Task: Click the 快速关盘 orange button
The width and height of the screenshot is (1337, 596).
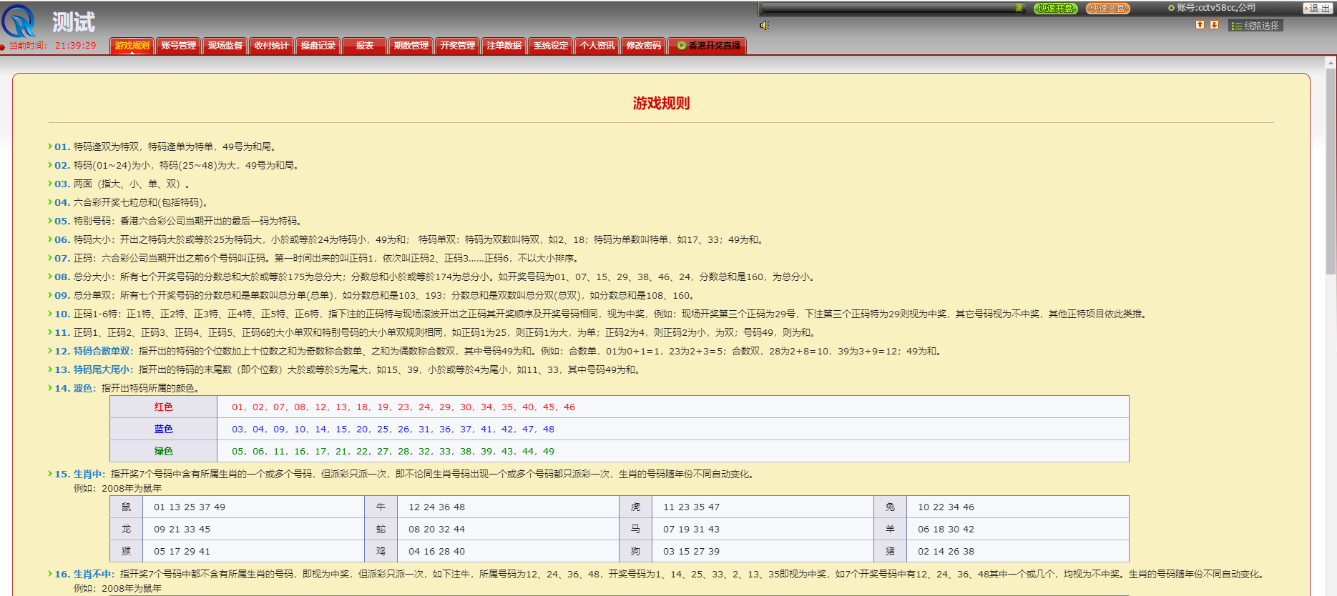Action: pos(1108,9)
